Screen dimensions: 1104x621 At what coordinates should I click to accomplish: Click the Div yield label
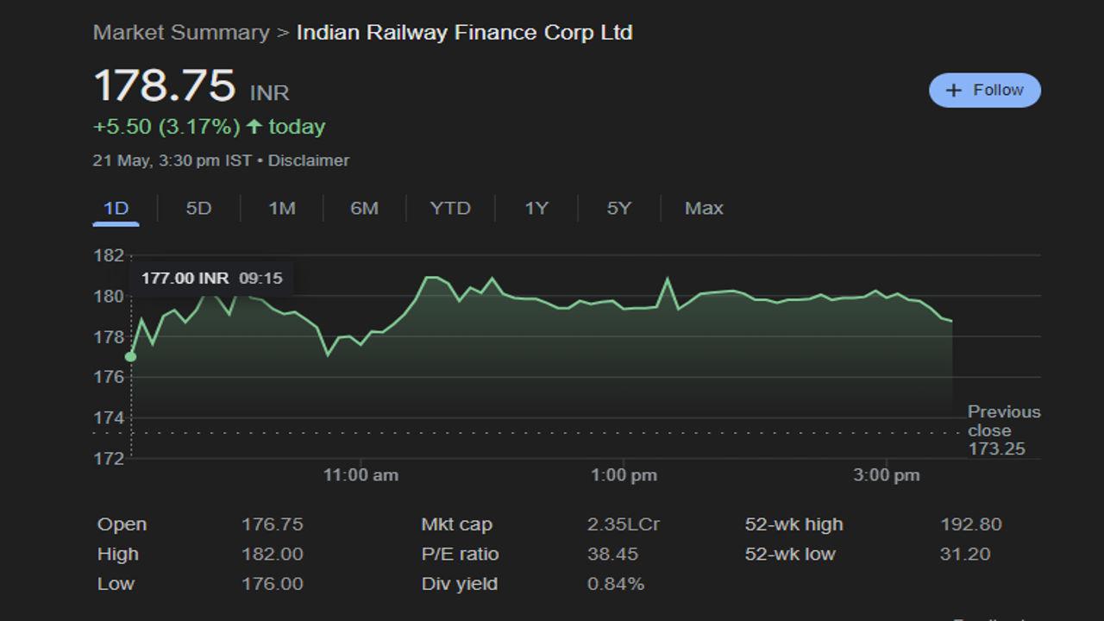click(459, 584)
